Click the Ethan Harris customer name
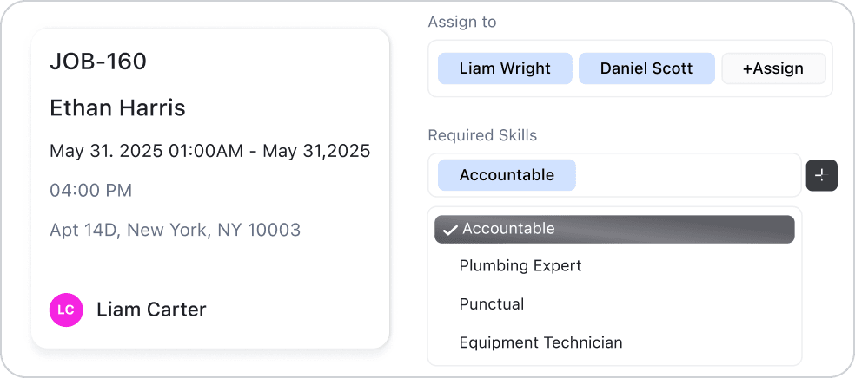 tap(117, 108)
